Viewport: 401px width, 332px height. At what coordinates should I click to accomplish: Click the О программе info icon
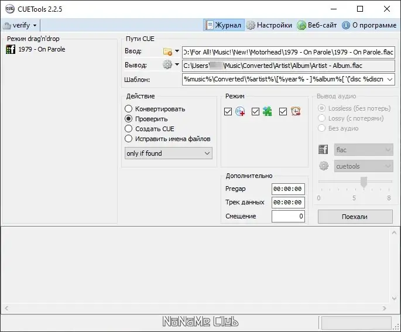coord(346,25)
